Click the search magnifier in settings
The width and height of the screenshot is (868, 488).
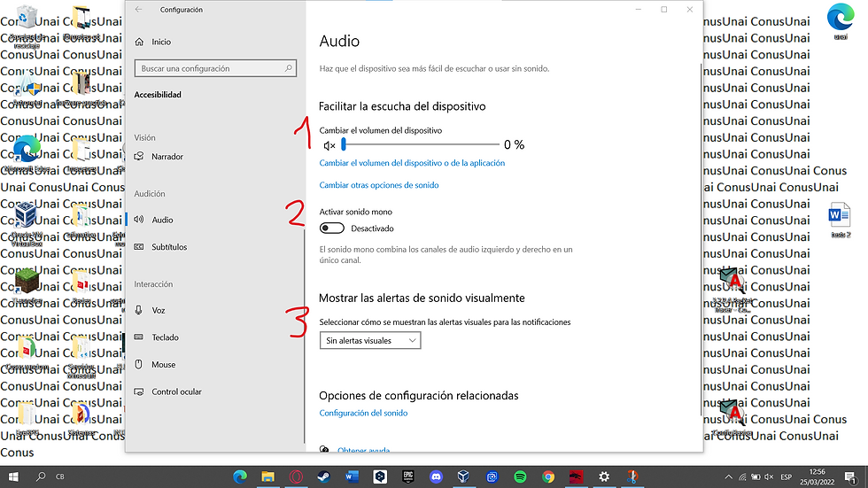coord(289,68)
